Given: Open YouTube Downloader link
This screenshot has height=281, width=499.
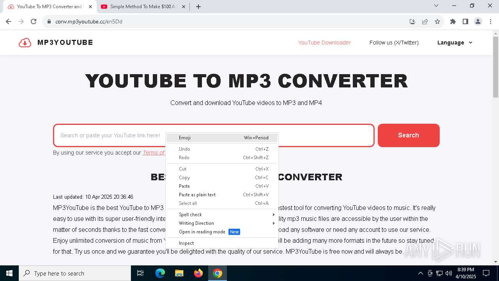Looking at the screenshot, I should coord(324,43).
